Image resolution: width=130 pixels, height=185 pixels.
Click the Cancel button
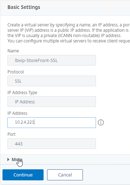(65, 175)
